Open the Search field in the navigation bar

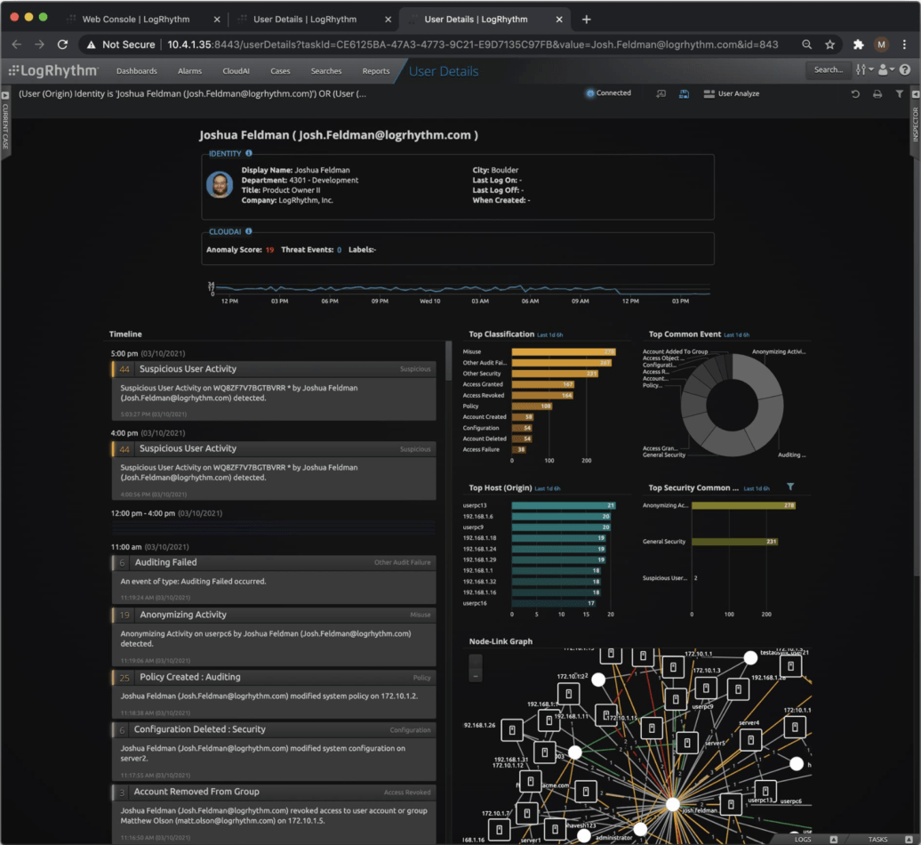(x=828, y=69)
